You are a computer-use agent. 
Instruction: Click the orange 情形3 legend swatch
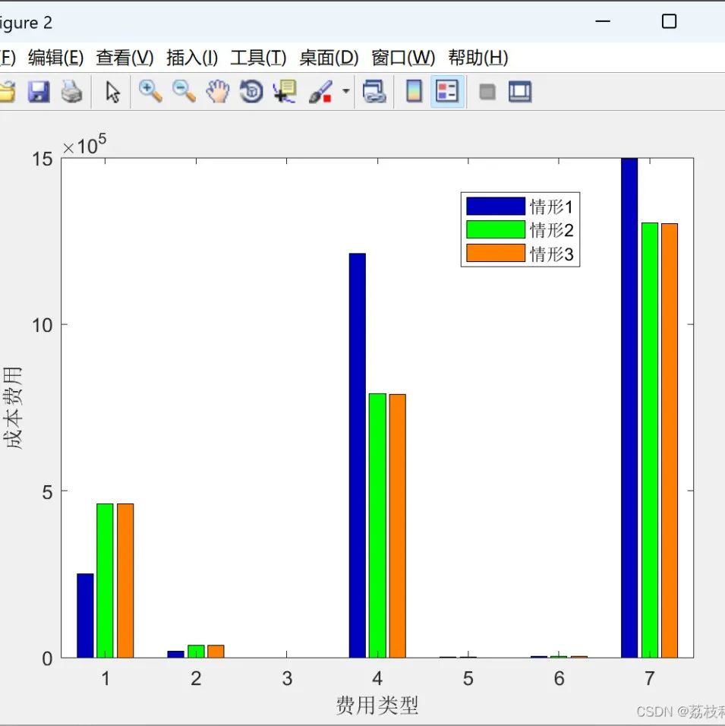coord(496,254)
